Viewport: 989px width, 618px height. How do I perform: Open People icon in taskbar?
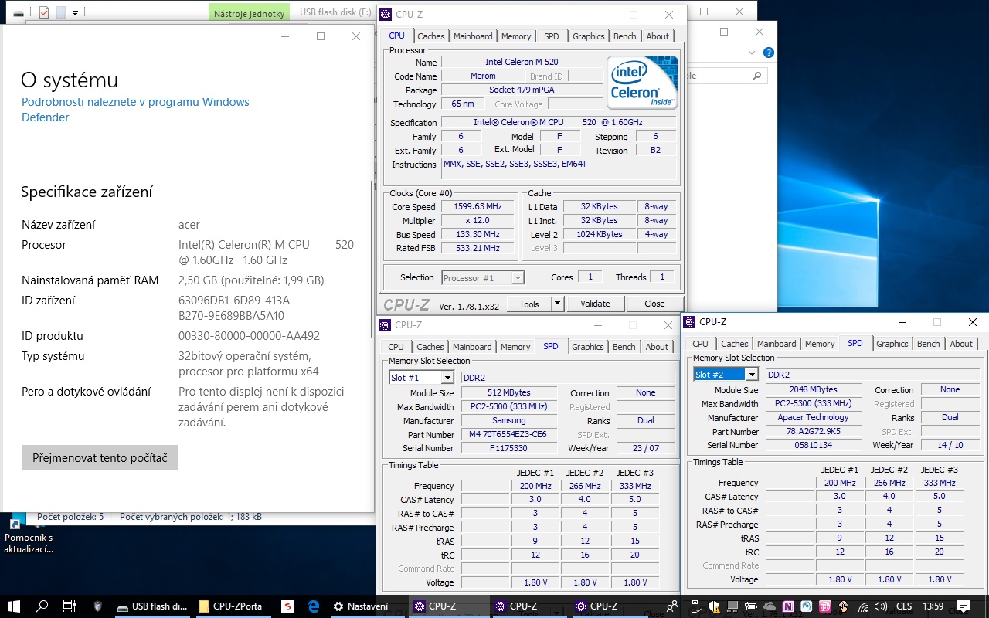click(672, 606)
